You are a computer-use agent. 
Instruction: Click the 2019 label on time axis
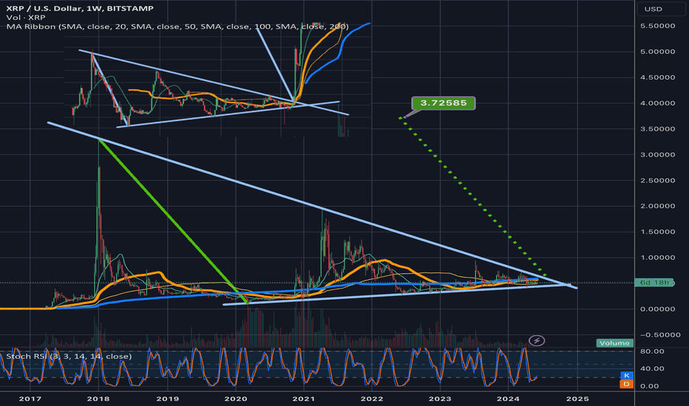coord(167,399)
